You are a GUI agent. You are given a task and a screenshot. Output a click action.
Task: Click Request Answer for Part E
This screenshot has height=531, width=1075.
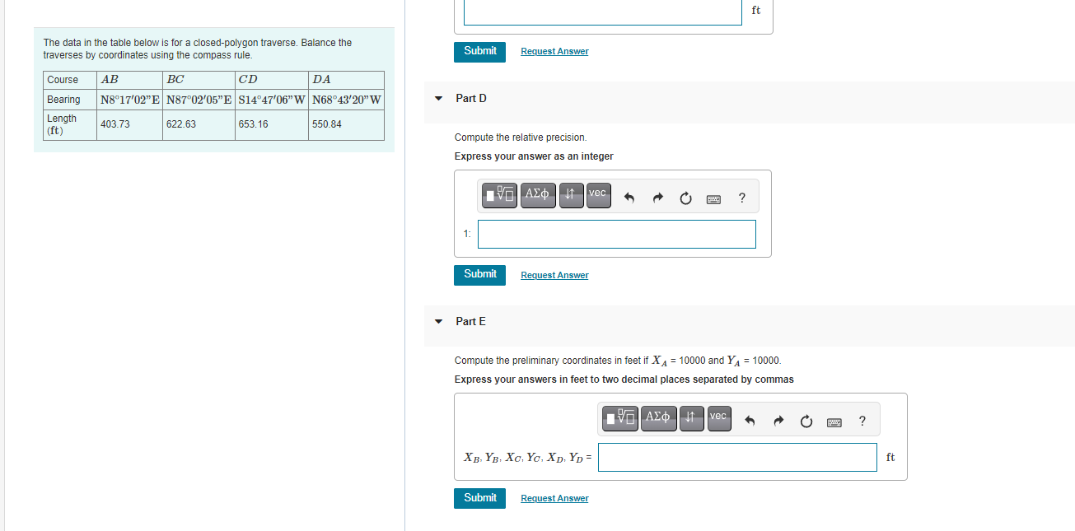554,498
